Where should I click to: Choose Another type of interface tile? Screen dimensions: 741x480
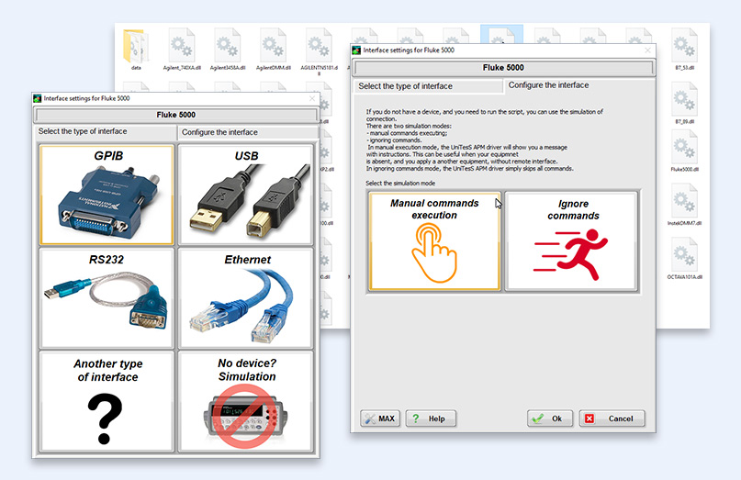[107, 402]
